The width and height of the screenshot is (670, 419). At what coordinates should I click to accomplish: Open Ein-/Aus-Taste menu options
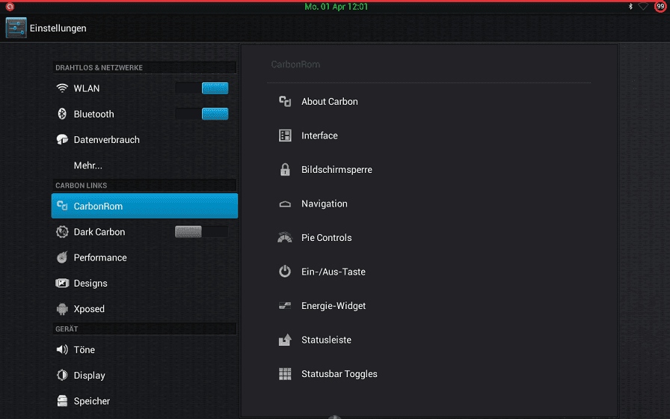coord(429,272)
